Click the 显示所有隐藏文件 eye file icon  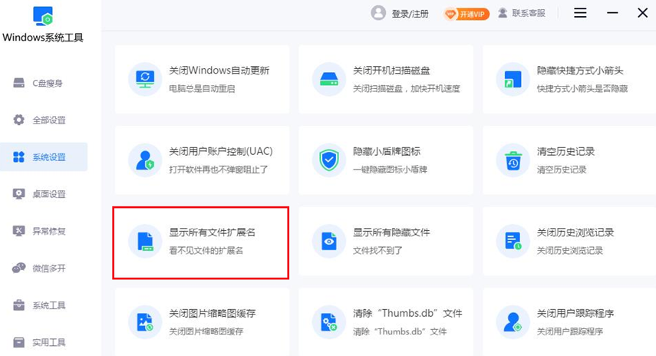pyautogui.click(x=329, y=241)
